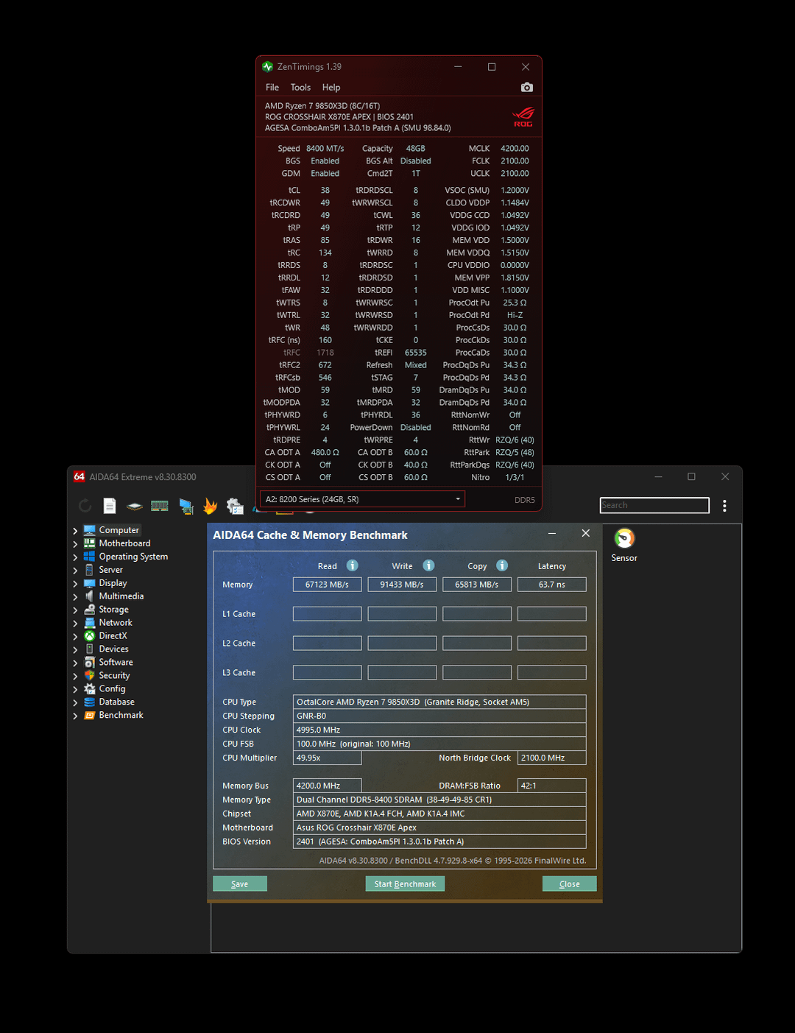
Task: Click the Speed 8400 MT/s value in ZenTimings
Action: tap(325, 149)
